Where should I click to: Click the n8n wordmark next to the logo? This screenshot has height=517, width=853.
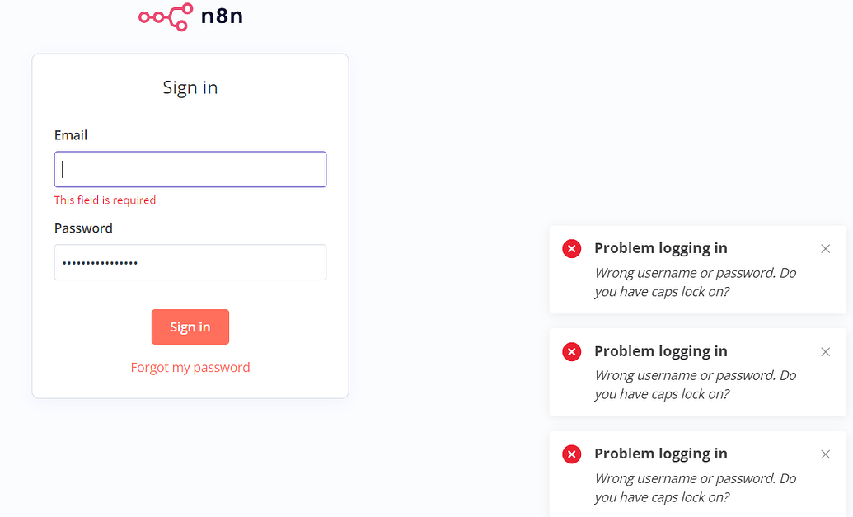(221, 16)
